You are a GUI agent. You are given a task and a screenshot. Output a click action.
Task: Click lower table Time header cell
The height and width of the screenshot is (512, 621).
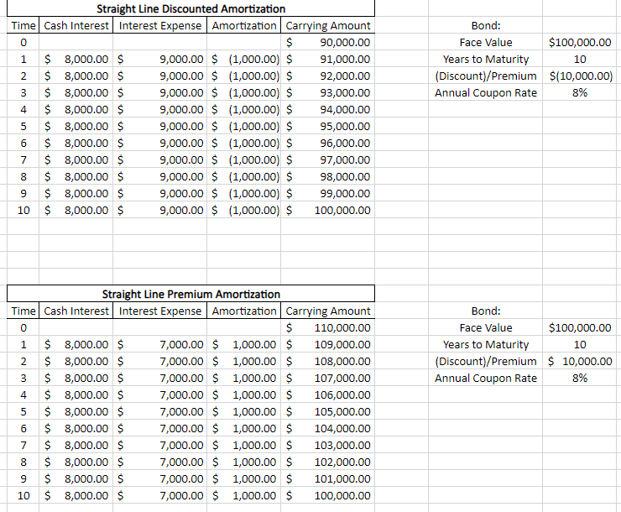[x=23, y=311]
